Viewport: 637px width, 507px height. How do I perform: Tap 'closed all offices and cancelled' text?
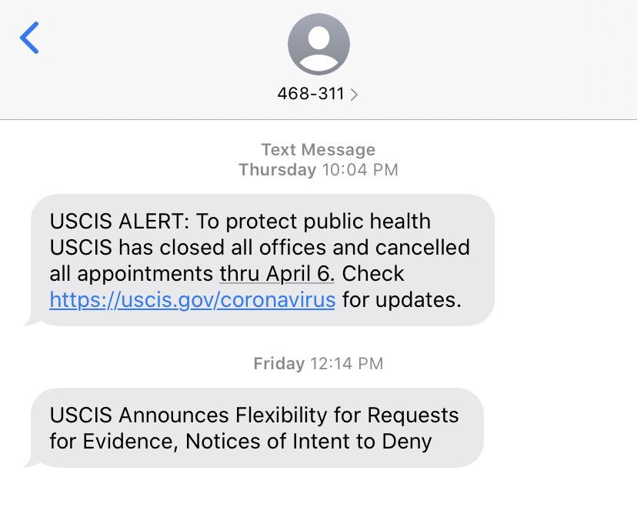[x=315, y=248]
